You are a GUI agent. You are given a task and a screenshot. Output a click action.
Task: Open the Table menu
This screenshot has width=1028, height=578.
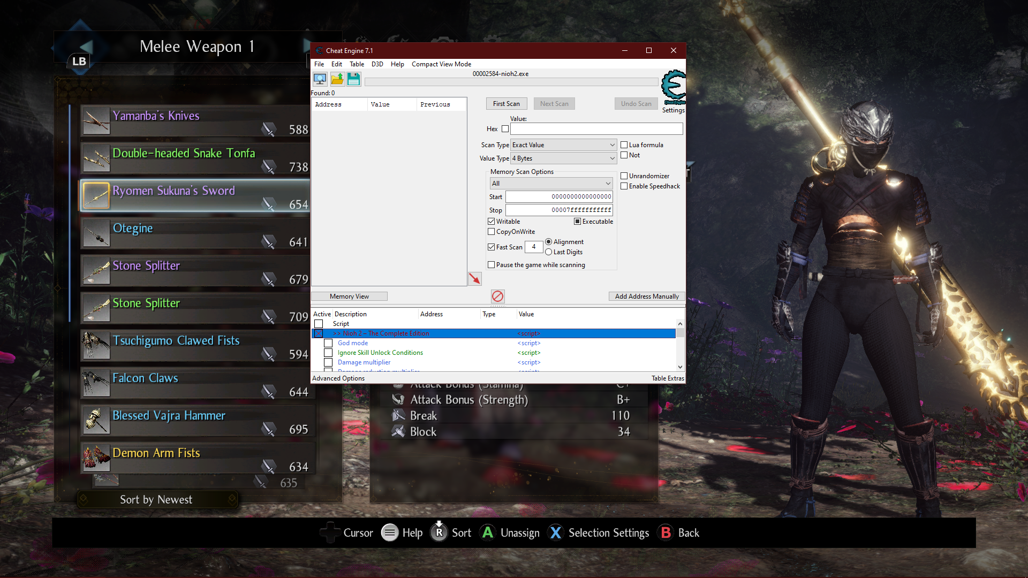pos(357,64)
